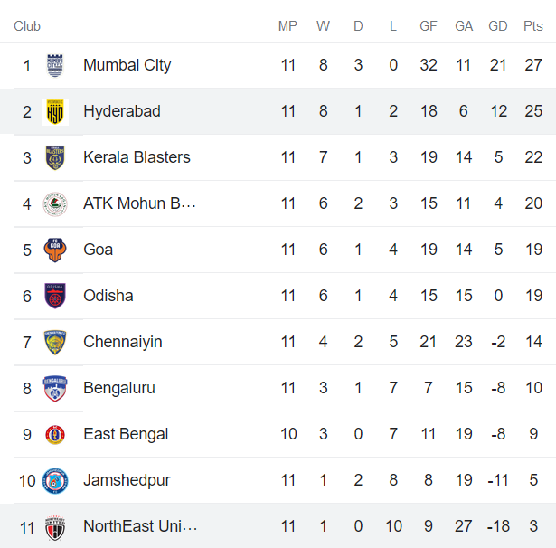
Task: Click the Odisha club crest
Action: [56, 296]
